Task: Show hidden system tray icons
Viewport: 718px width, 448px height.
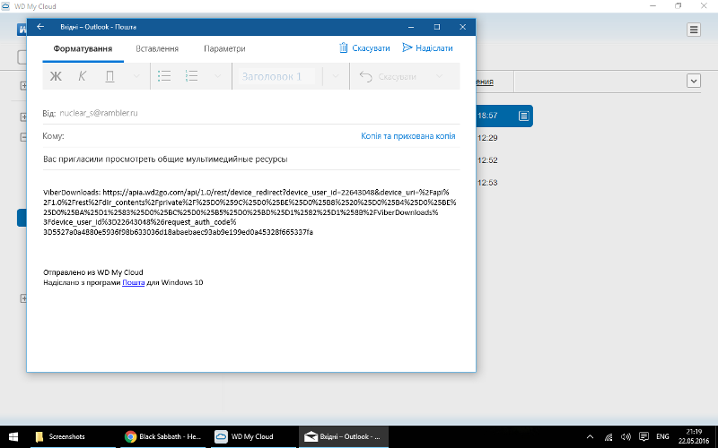Action: coord(591,436)
